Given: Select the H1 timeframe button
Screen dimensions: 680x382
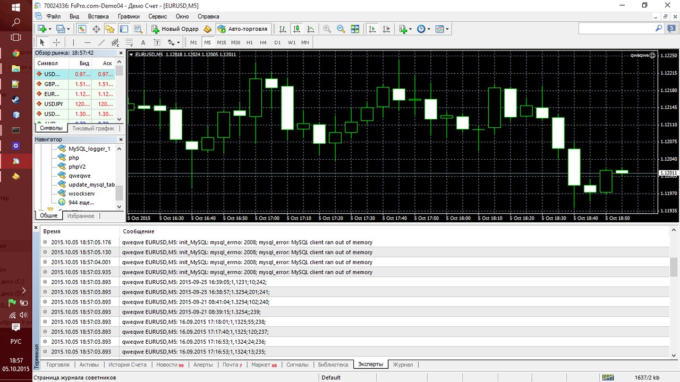Looking at the screenshot, I should tap(250, 42).
